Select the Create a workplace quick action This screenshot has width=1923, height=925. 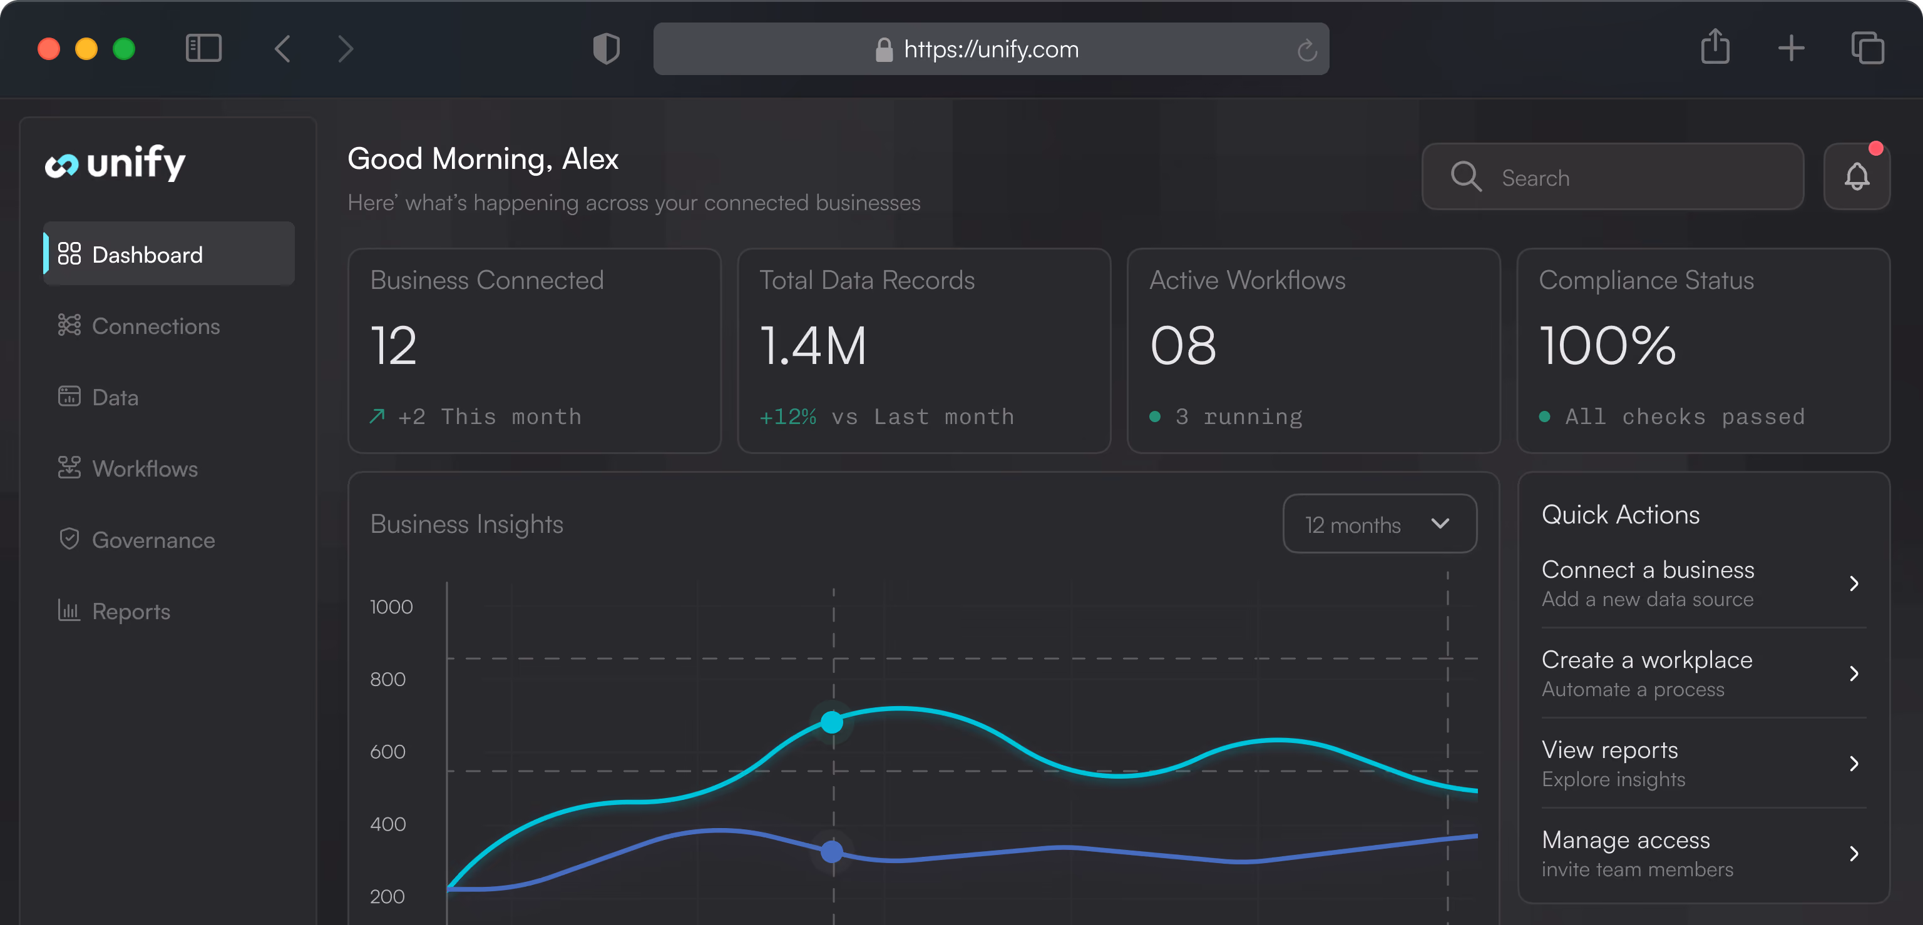tap(1703, 674)
